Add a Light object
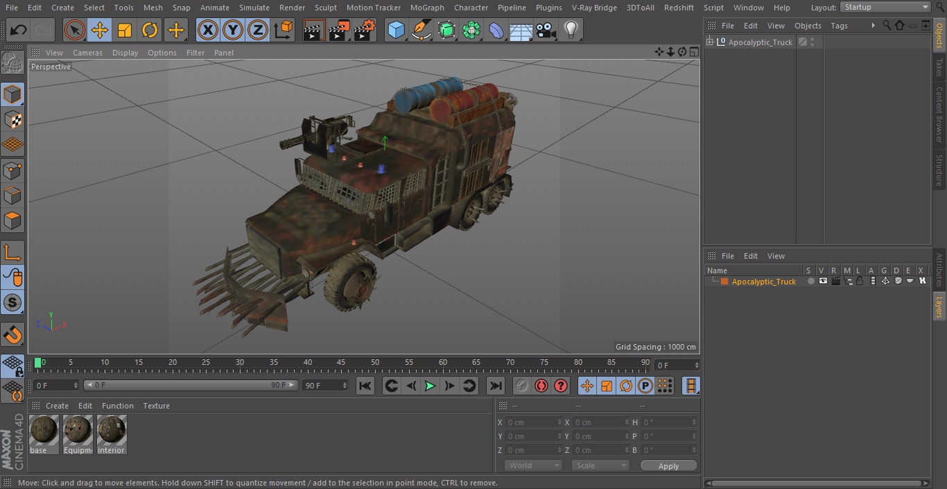947x489 pixels. (571, 31)
